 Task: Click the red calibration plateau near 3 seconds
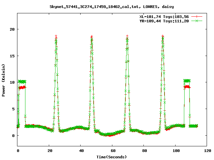pyautogui.click(x=22, y=87)
